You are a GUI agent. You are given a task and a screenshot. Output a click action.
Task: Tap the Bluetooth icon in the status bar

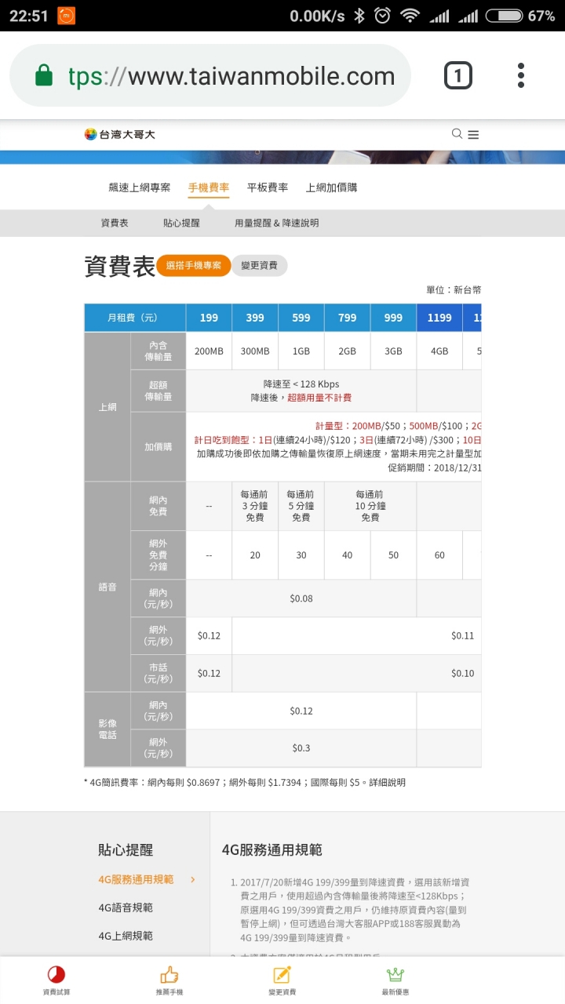[x=359, y=16]
